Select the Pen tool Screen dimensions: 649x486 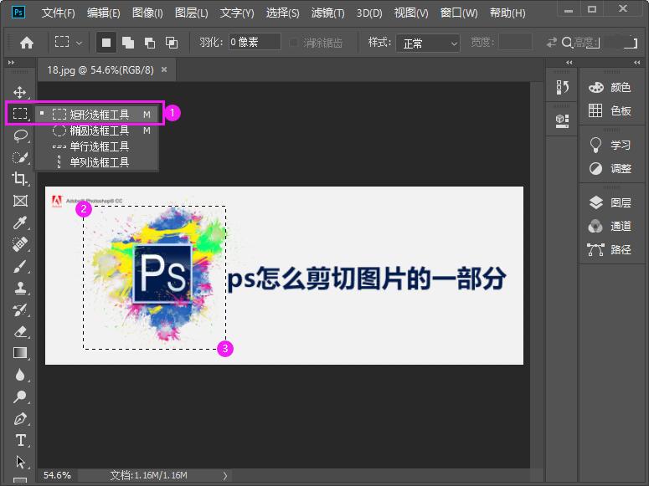click(20, 418)
